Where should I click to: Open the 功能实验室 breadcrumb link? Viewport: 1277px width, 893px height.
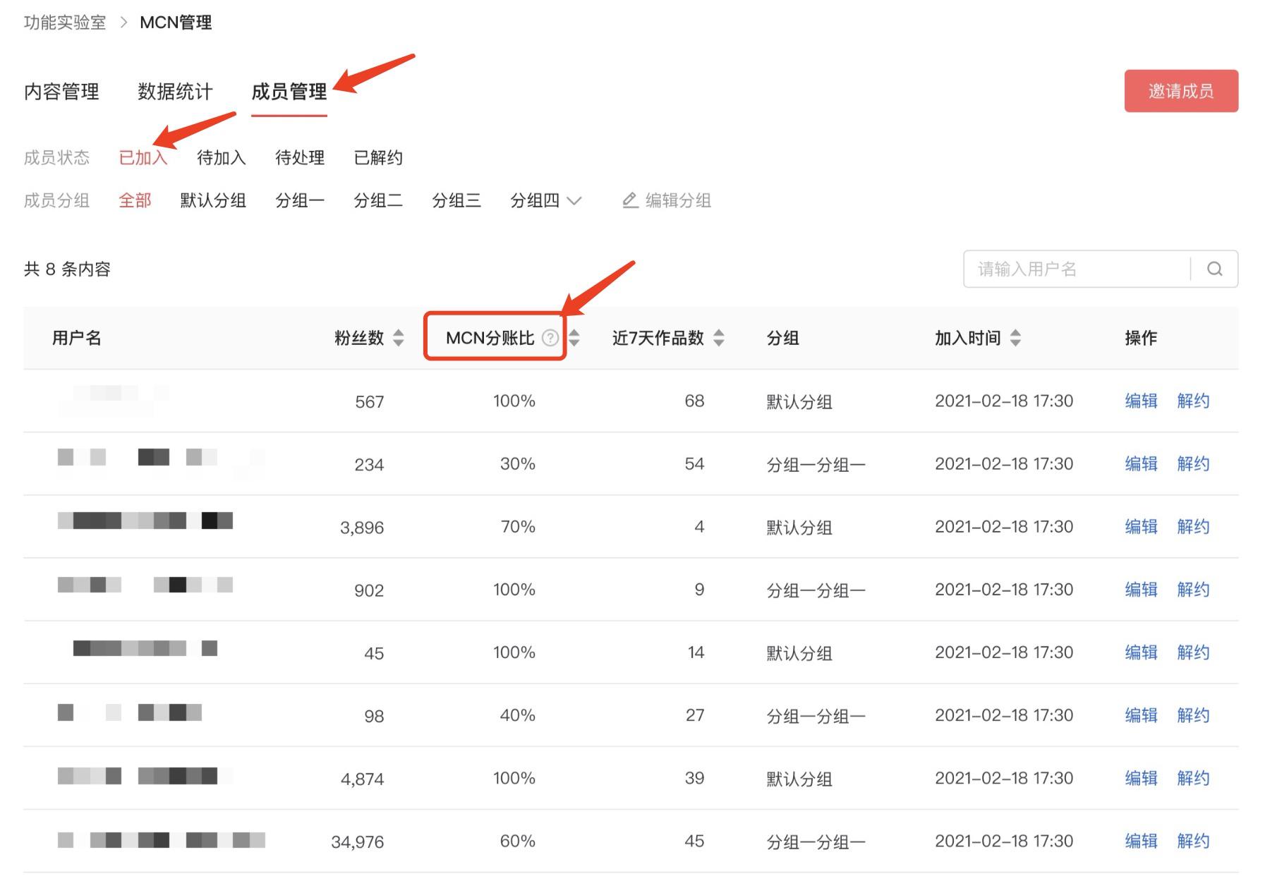(63, 23)
